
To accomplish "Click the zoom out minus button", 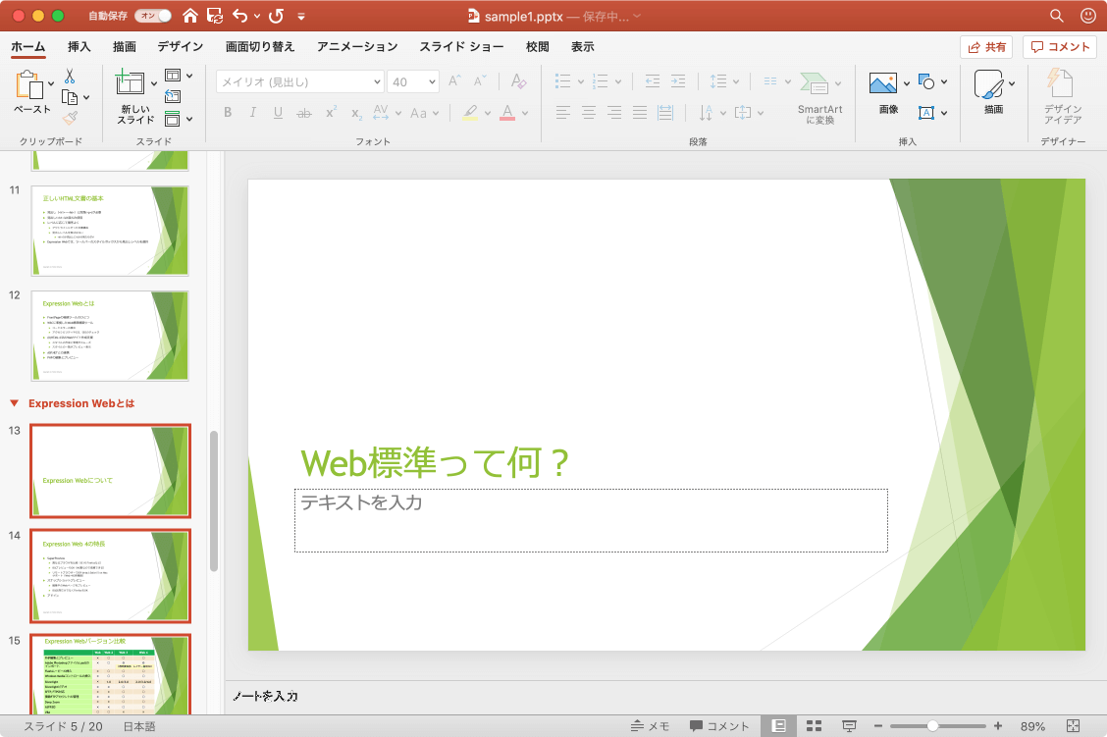I will (x=878, y=725).
